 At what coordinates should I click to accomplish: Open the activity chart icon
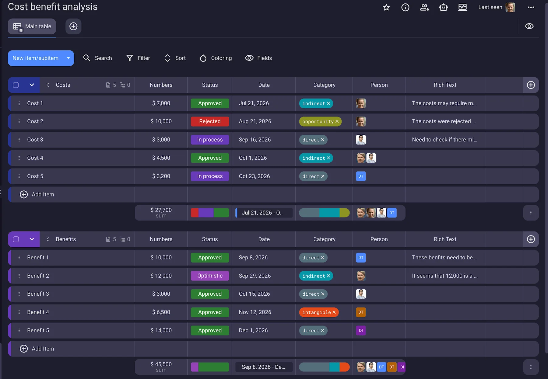[x=462, y=7]
